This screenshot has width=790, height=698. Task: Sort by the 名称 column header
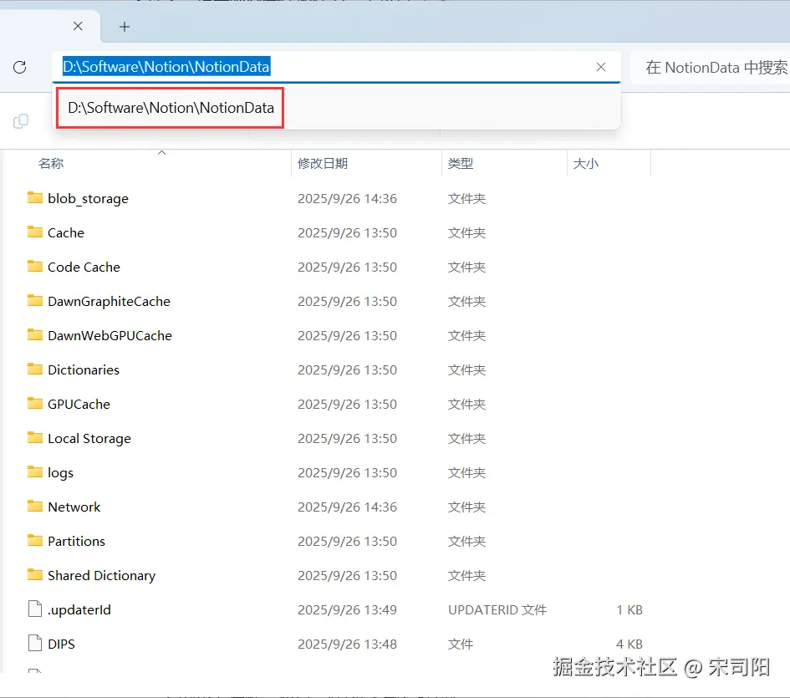tap(51, 163)
